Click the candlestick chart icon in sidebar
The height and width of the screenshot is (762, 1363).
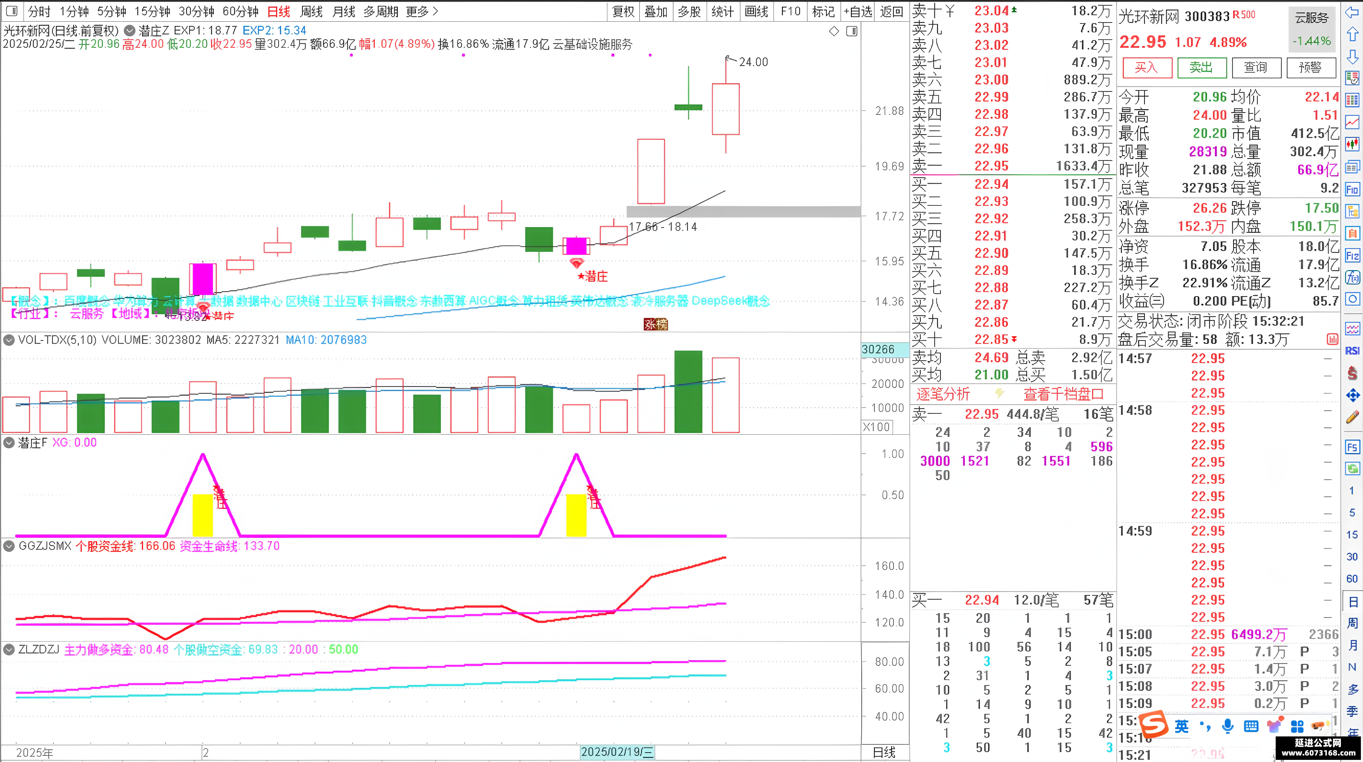point(1352,144)
